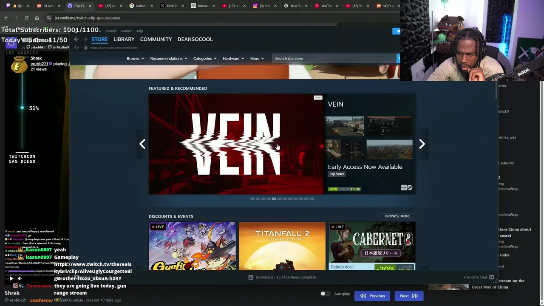Open the Steam LIBRARY section

(x=124, y=39)
